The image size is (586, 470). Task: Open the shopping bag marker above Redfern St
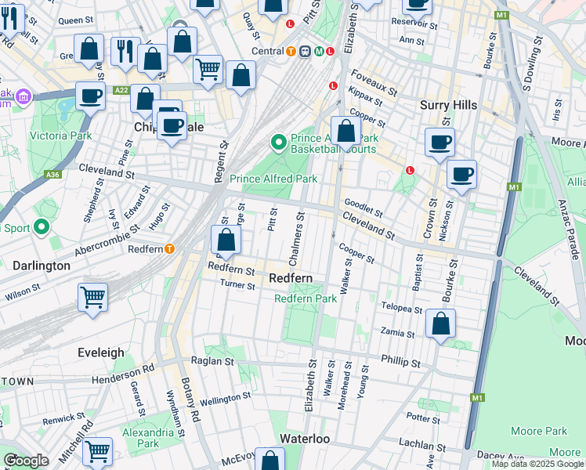click(226, 240)
